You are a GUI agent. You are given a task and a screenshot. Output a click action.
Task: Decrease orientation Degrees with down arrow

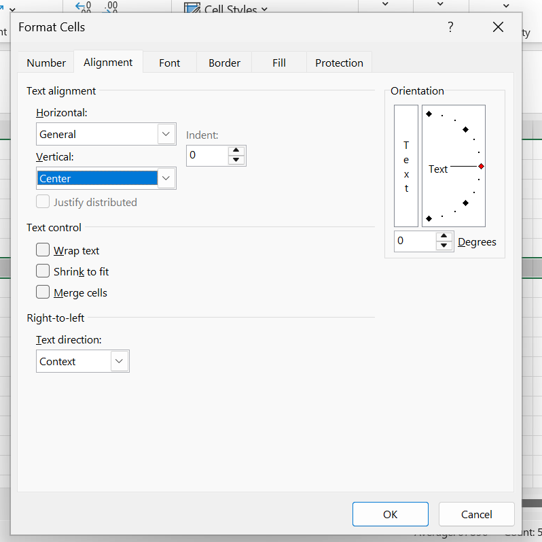[444, 245]
